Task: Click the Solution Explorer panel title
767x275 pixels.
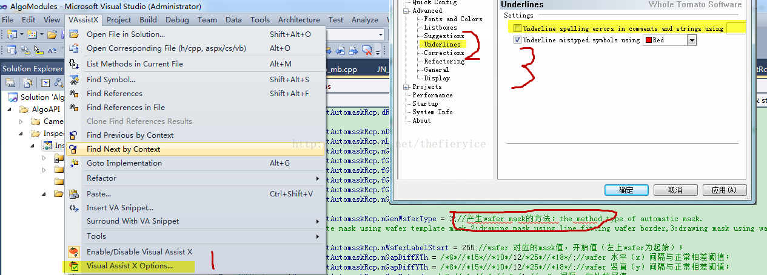Action: point(33,68)
